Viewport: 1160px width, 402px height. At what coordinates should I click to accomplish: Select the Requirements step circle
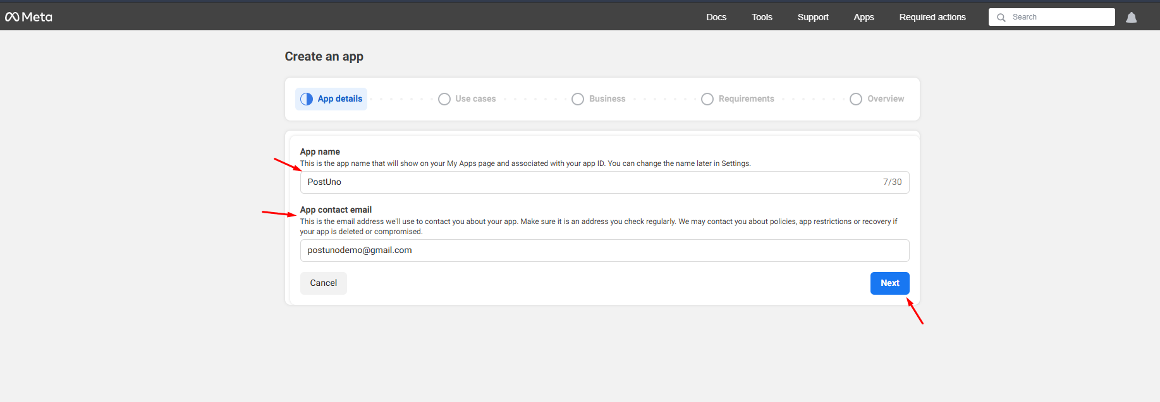[x=707, y=99]
